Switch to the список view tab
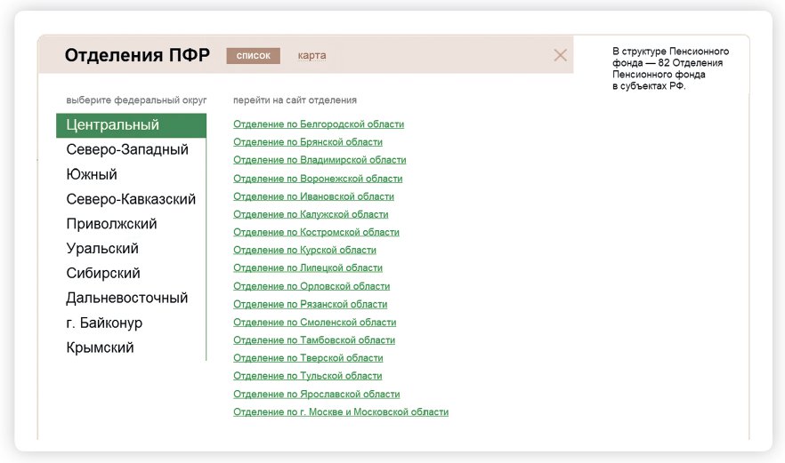The image size is (785, 463). point(254,55)
